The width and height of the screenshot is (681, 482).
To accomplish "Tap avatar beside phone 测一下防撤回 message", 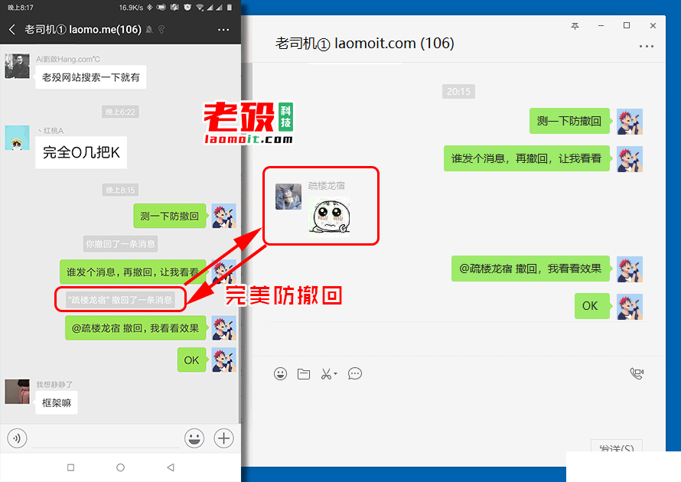I will (223, 216).
